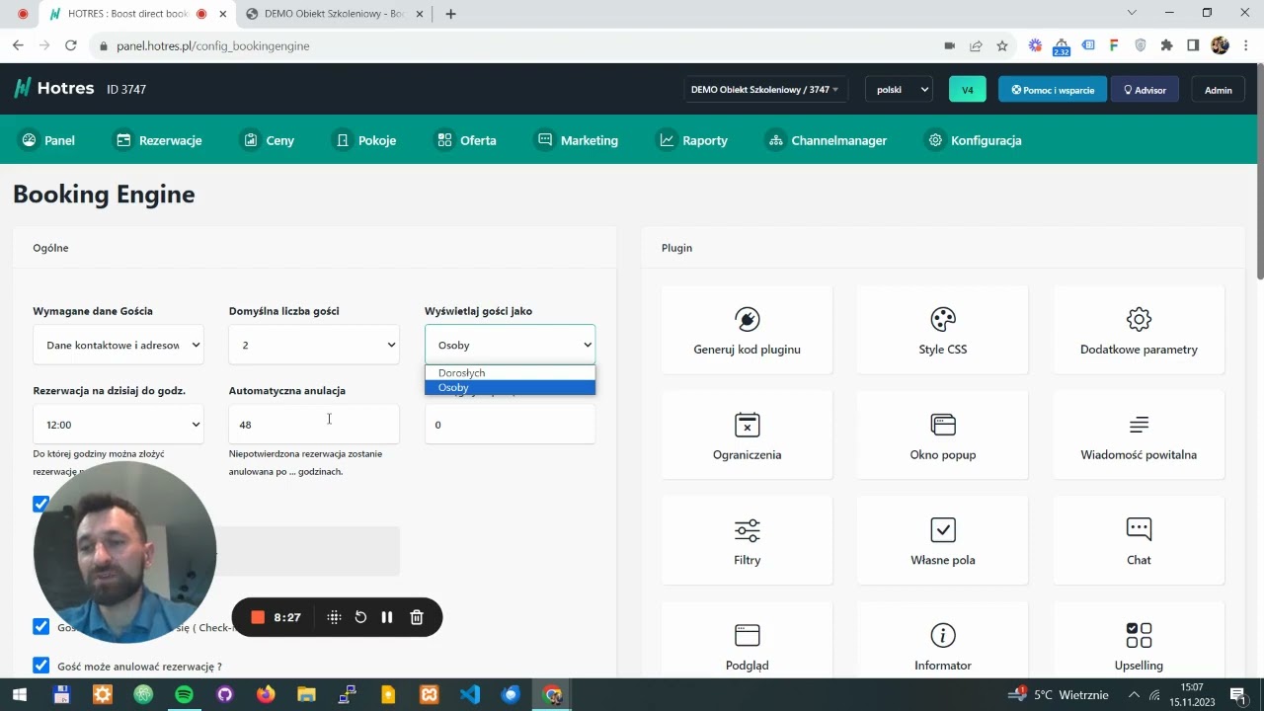Open the Oferta menu

(466, 140)
